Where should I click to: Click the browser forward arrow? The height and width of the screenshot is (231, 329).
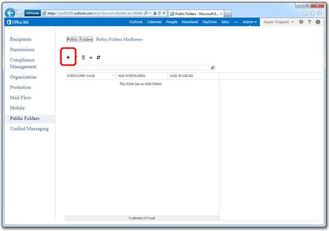point(20,13)
